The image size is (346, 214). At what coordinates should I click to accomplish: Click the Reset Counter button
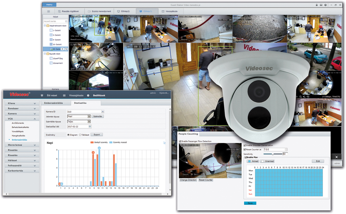206,180
